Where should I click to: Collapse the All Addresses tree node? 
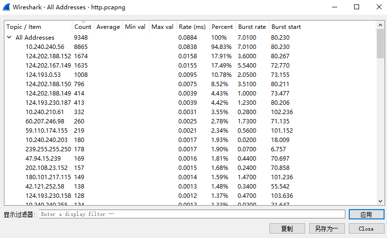click(9, 37)
